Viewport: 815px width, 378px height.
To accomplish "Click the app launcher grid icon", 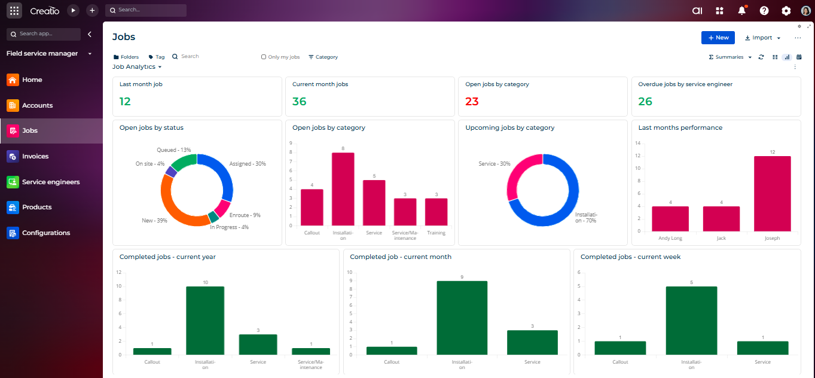I will (x=14, y=11).
